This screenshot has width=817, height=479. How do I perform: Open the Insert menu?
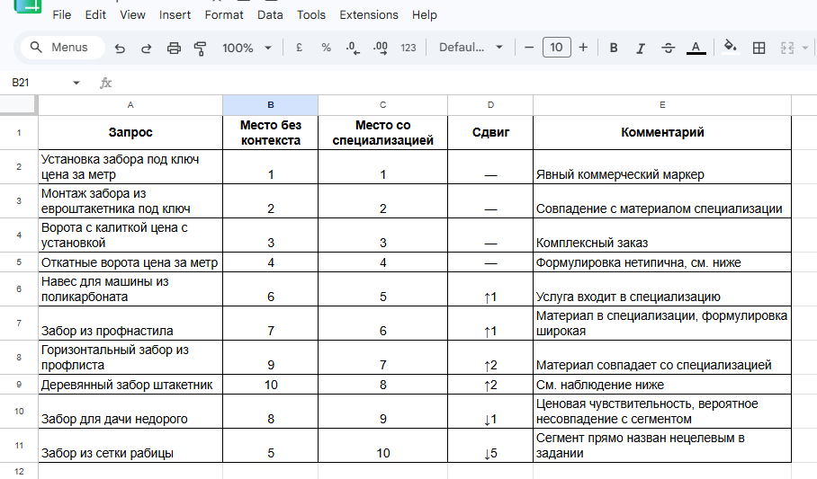(175, 14)
